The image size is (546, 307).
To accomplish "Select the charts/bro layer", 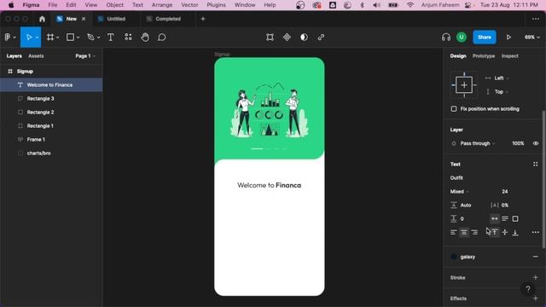I will [x=51, y=153].
